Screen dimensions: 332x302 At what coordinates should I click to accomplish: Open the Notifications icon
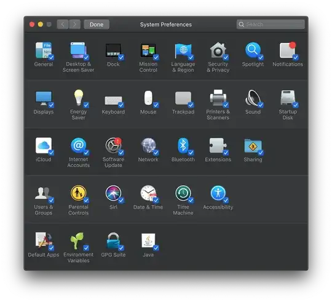click(288, 50)
